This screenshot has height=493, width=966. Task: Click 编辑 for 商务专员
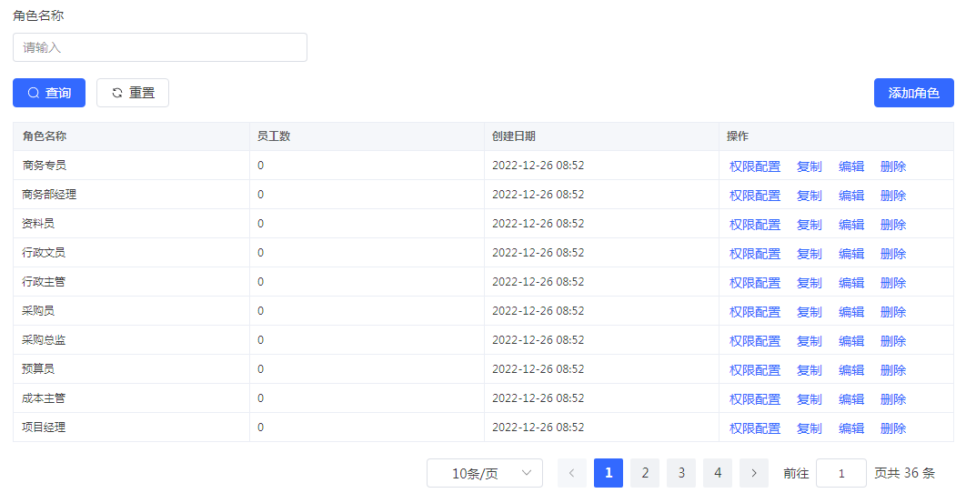click(850, 166)
